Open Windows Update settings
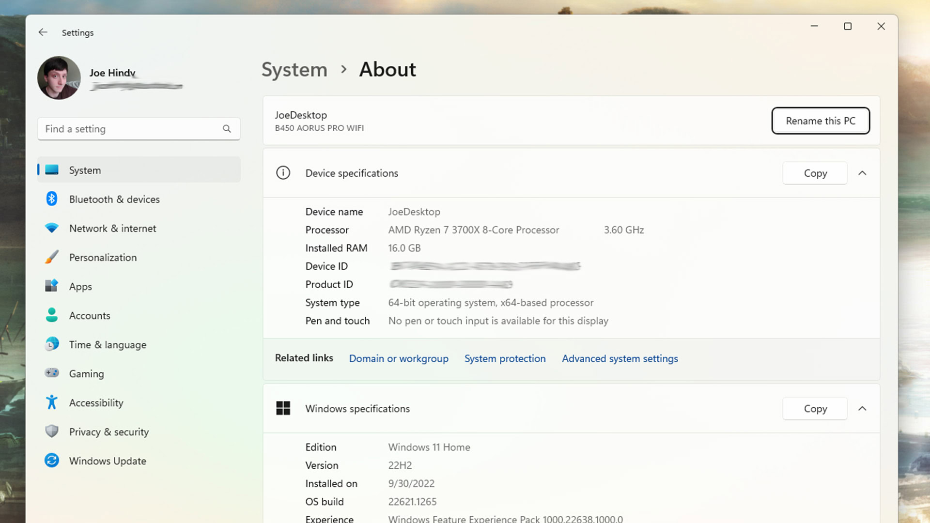The image size is (930, 523). [107, 461]
